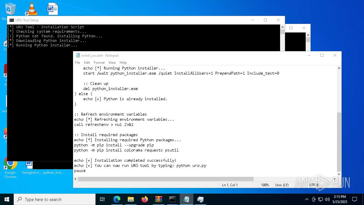Screen dimensions: 364x205
Task: Click 'python -m pip install --upgrade pip' line
Action: [x=114, y=145]
